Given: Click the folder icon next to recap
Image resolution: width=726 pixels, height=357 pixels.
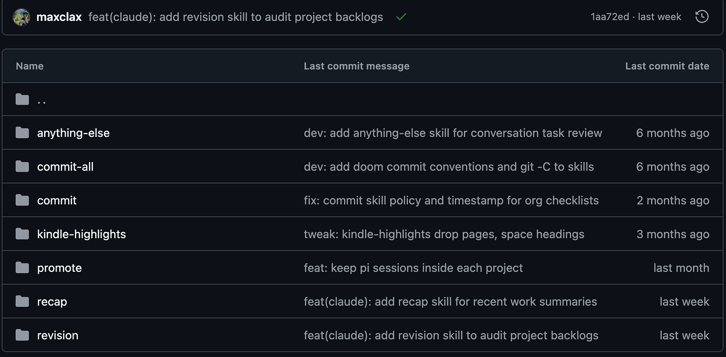Looking at the screenshot, I should click(x=22, y=302).
